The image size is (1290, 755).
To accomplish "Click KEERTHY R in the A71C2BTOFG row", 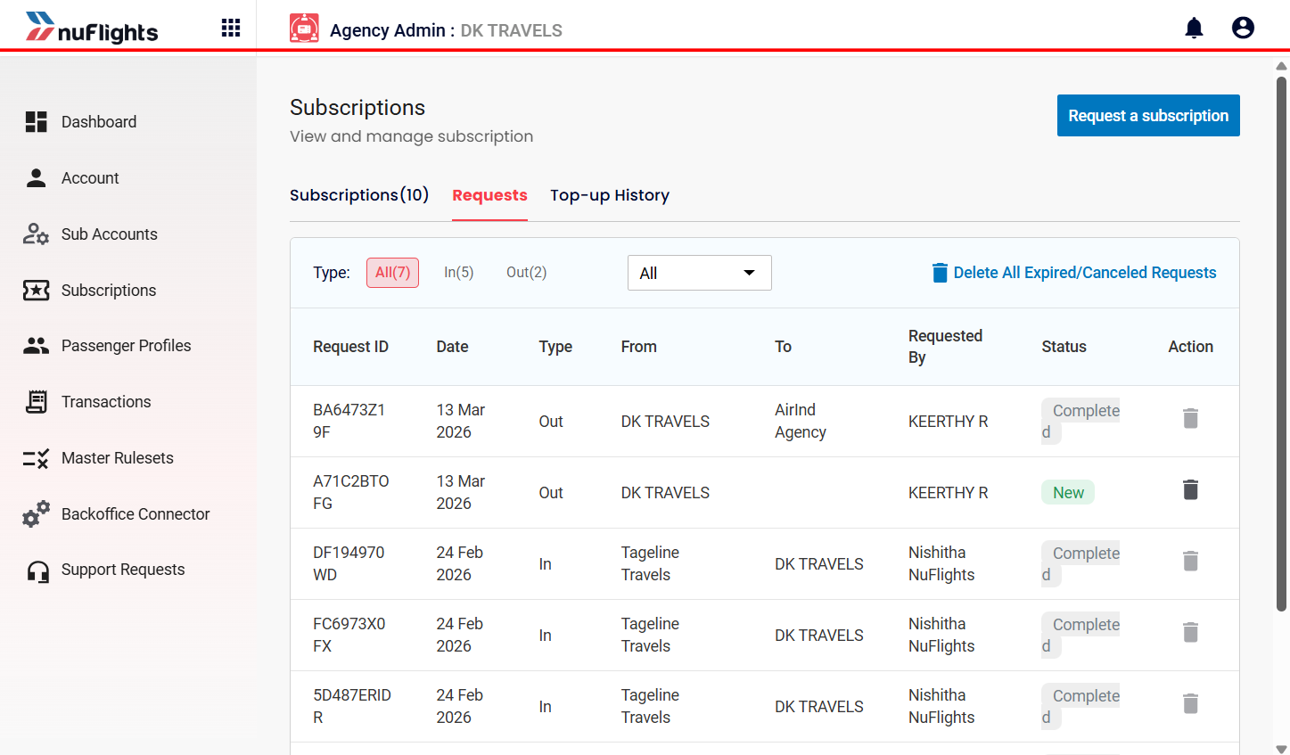I will point(949,493).
